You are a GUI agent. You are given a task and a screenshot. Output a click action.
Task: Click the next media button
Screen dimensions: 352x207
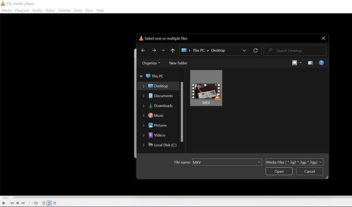tap(23, 203)
